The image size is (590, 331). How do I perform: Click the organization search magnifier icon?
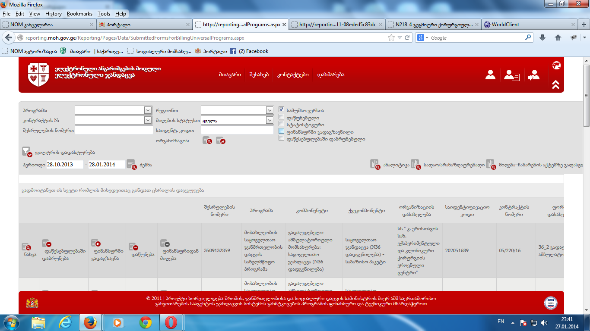[x=206, y=141]
